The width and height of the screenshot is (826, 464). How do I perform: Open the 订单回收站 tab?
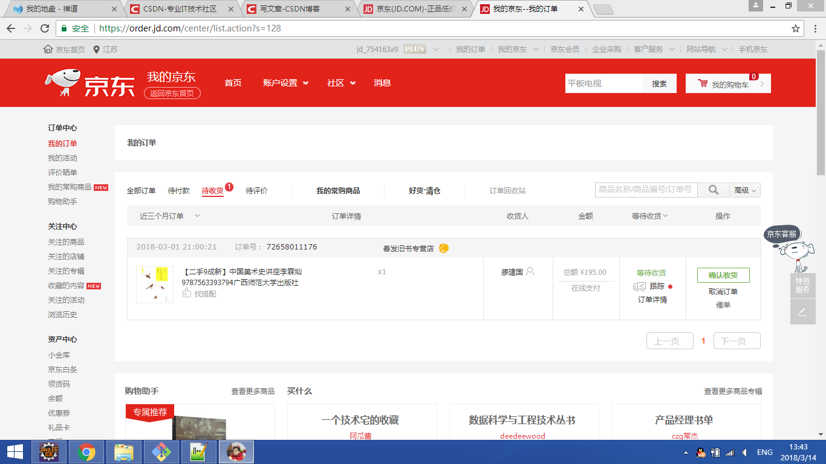click(x=507, y=190)
